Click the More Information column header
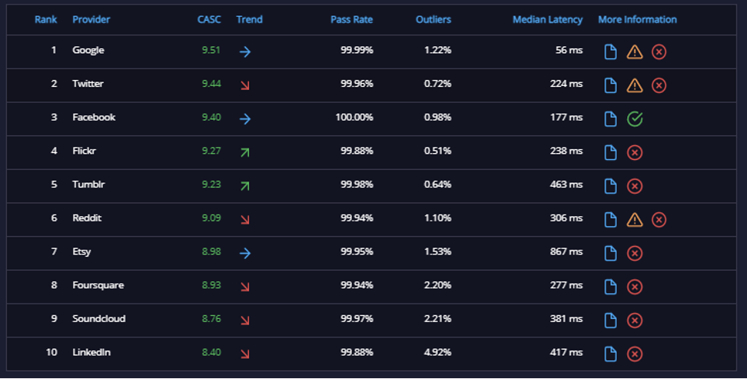This screenshot has width=747, height=379. point(637,19)
